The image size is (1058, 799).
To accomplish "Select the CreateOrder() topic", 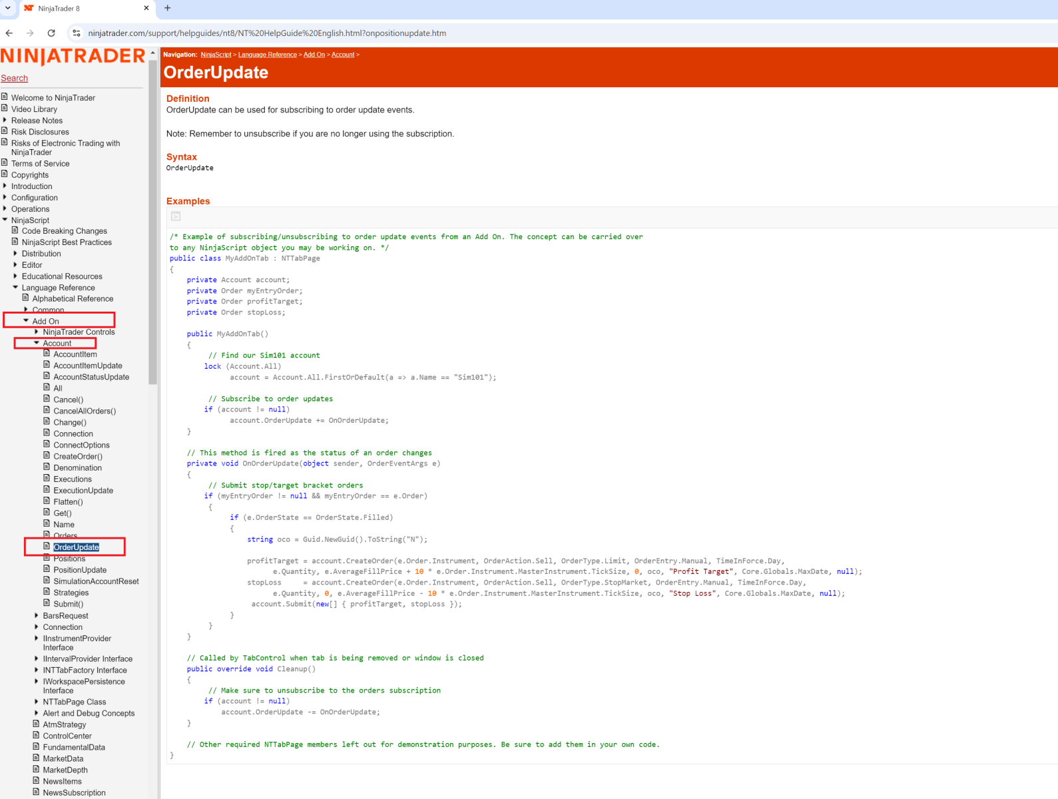I will click(x=78, y=456).
